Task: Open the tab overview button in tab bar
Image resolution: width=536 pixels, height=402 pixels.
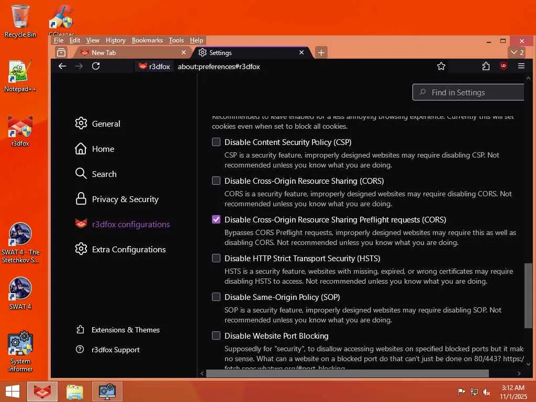Action: [61, 52]
